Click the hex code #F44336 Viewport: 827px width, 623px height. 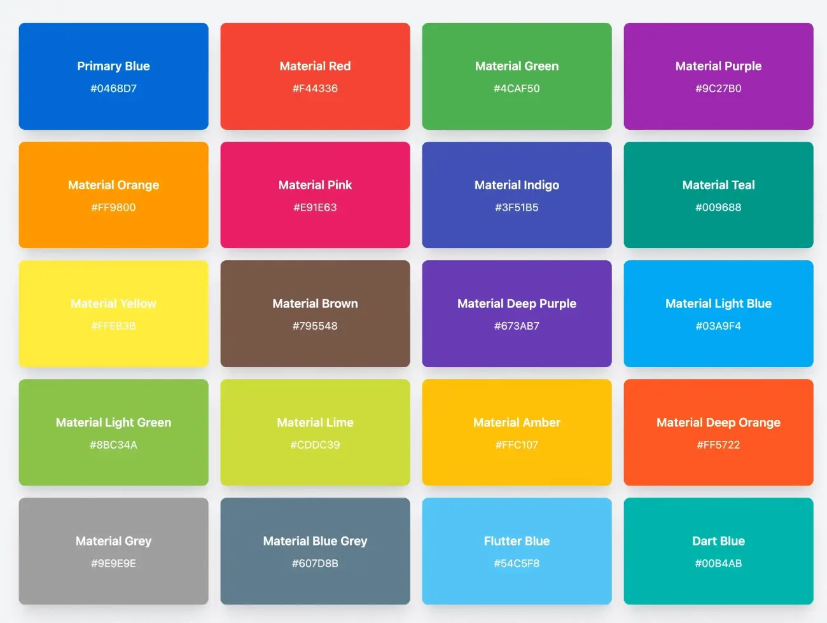(315, 88)
